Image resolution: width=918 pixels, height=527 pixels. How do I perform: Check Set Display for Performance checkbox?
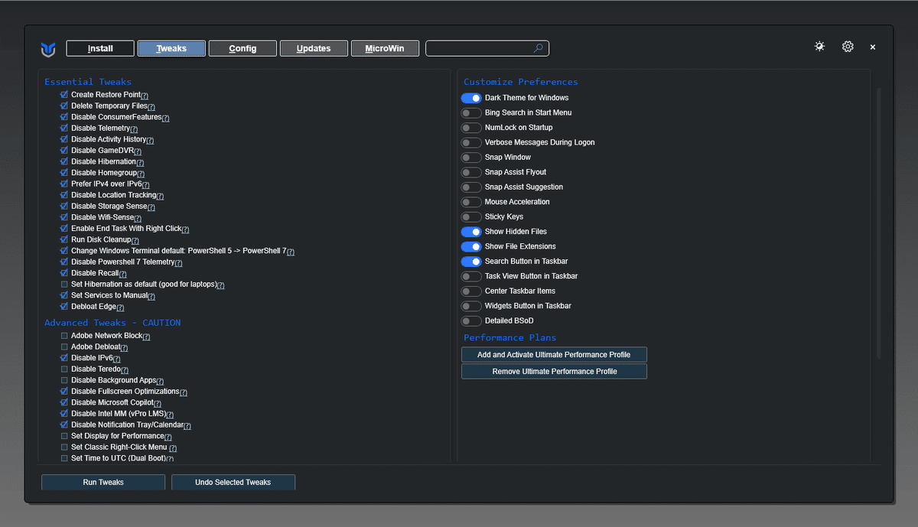[64, 436]
